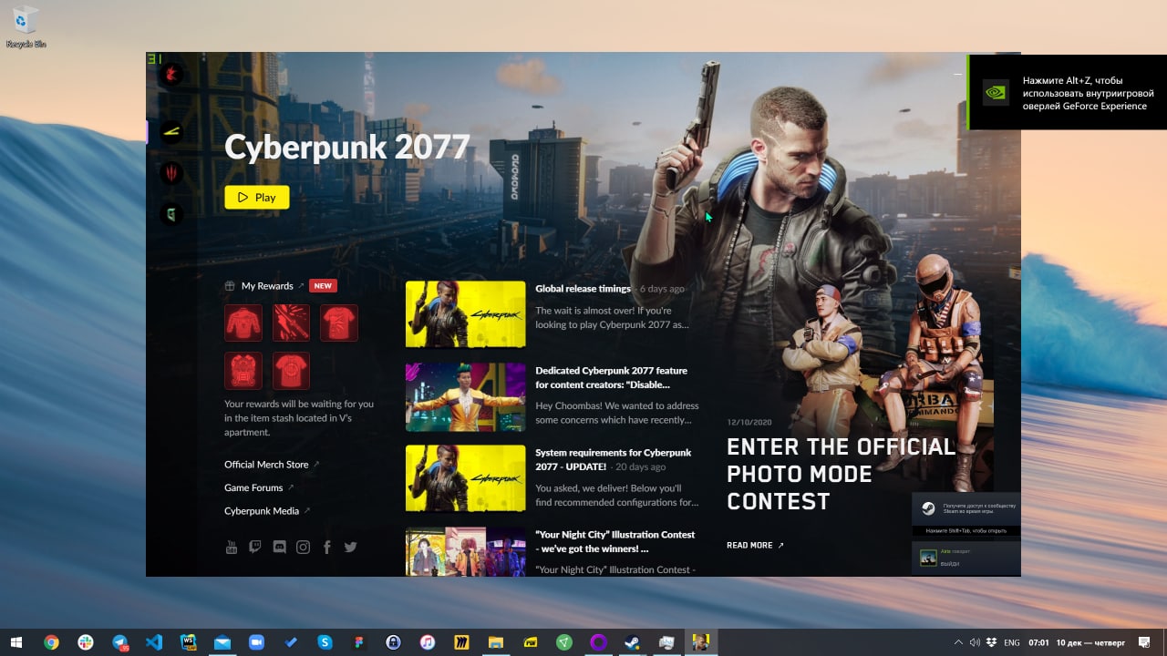View the target-logo t-shirt reward item
1167x656 pixels.
[291, 371]
